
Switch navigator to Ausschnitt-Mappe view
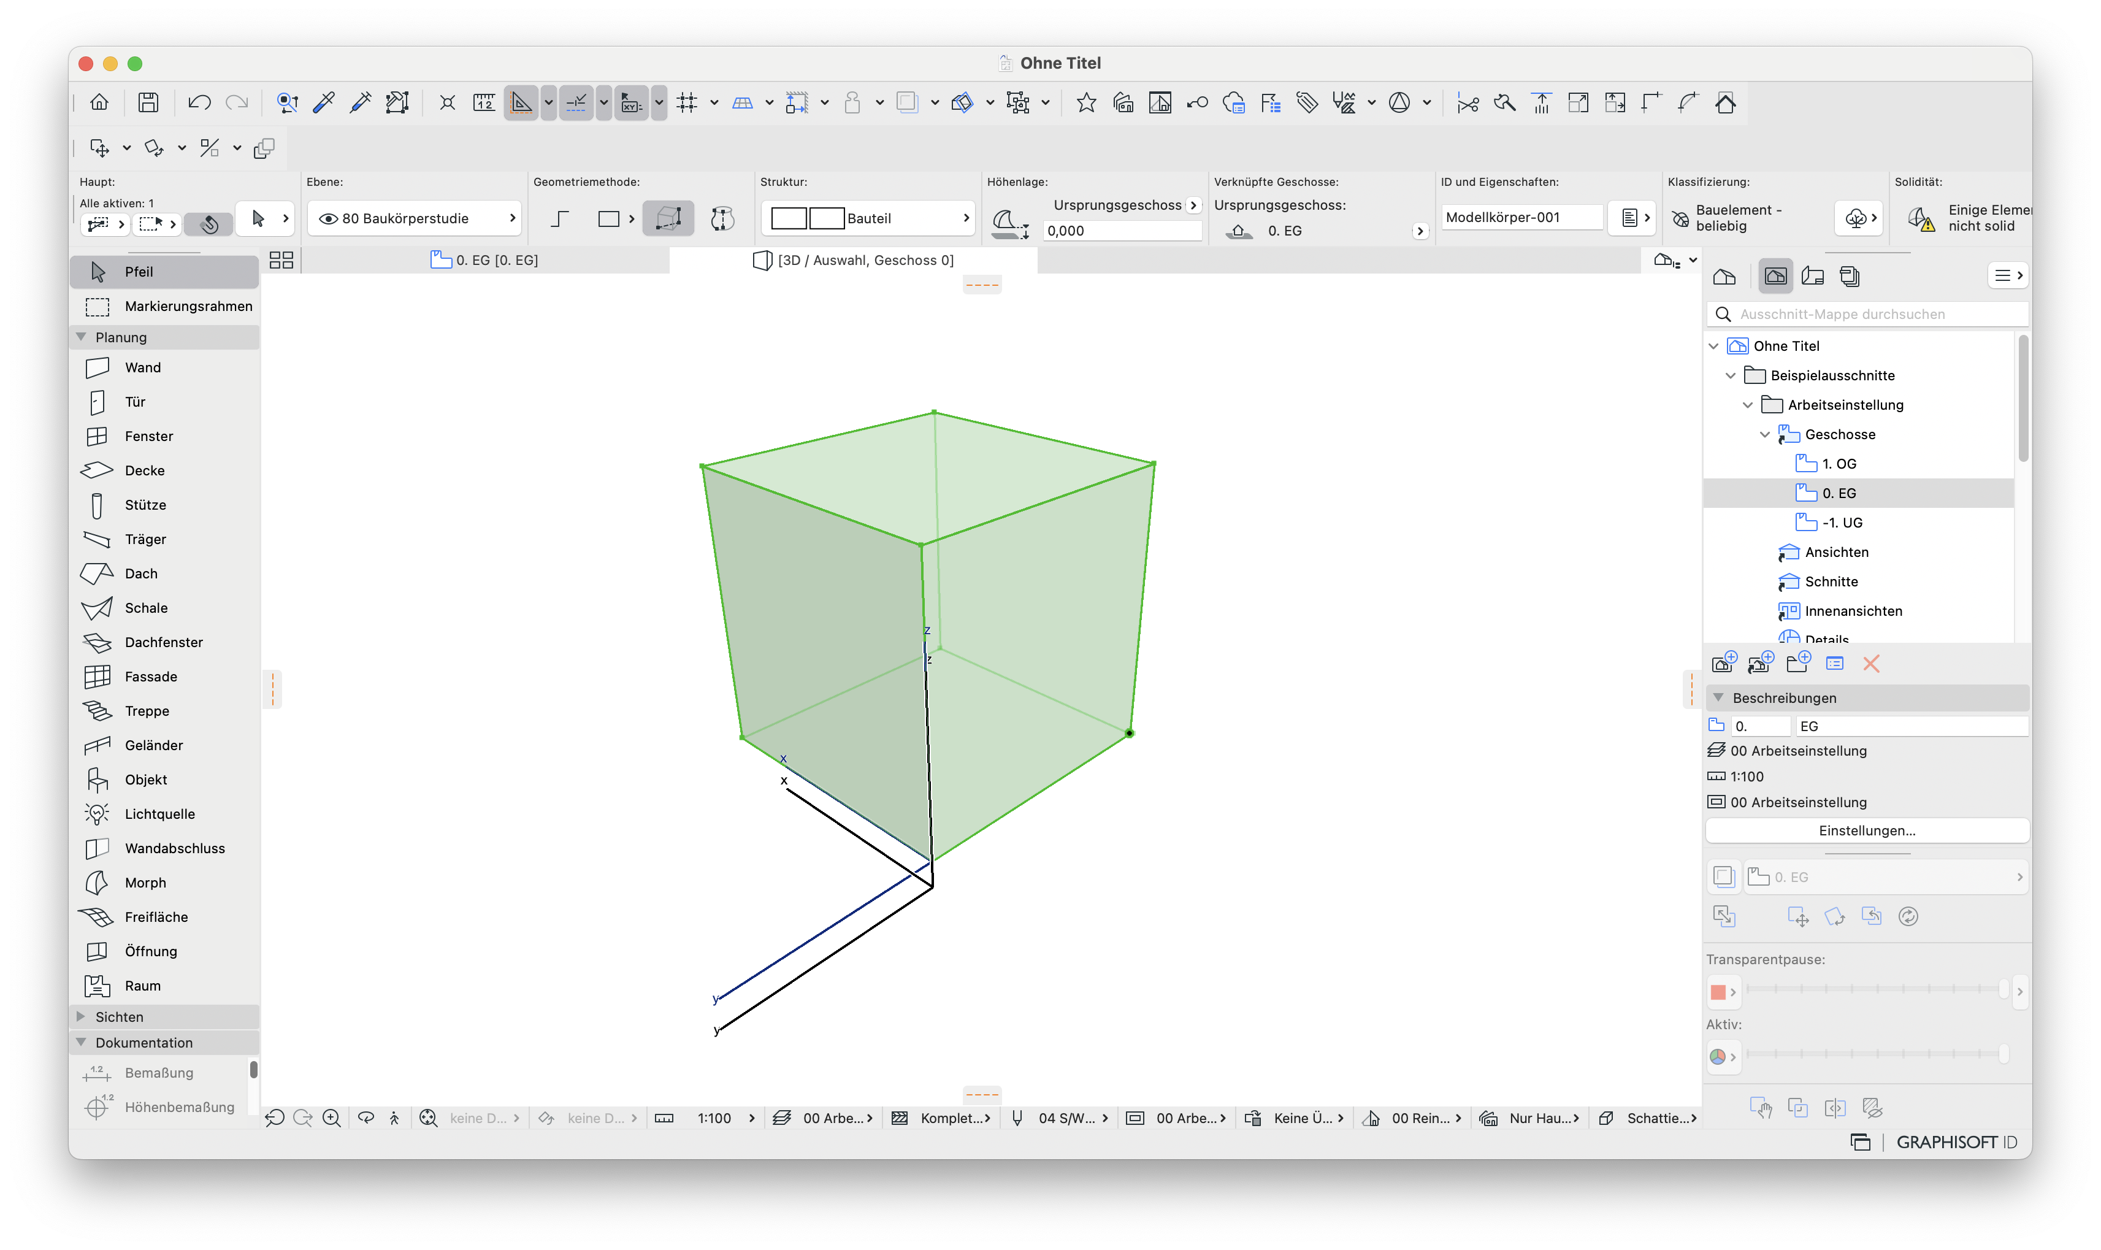point(1775,276)
